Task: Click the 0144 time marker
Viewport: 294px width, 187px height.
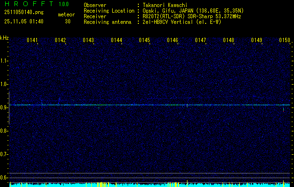Action: (x=116, y=40)
